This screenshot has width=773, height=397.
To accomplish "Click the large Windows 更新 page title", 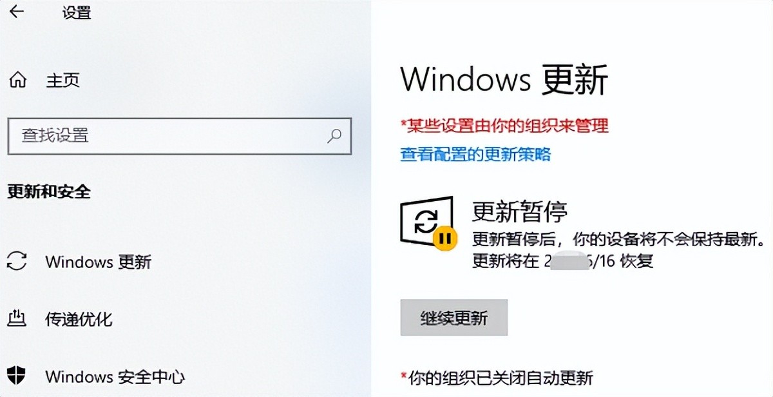I will [504, 80].
